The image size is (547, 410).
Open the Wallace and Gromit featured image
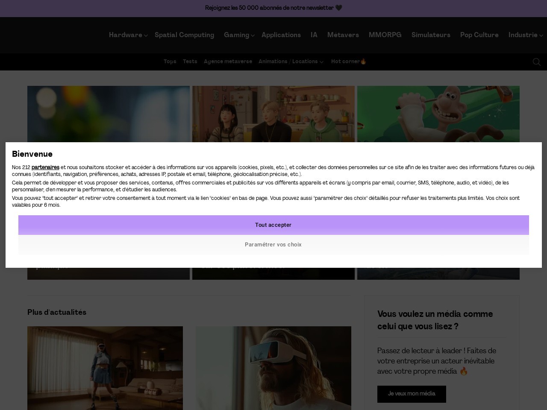[x=438, y=114]
